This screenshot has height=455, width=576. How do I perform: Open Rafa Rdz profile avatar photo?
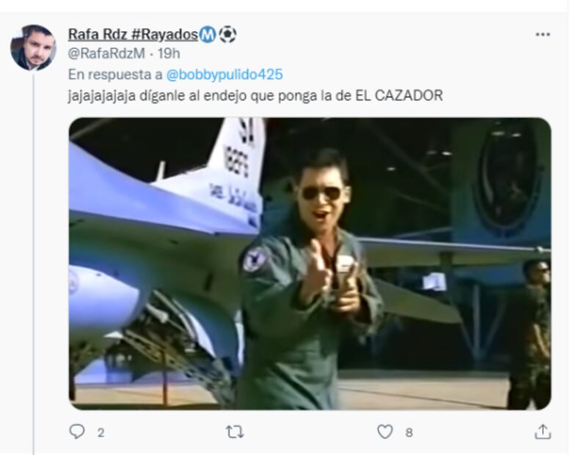coord(33,48)
